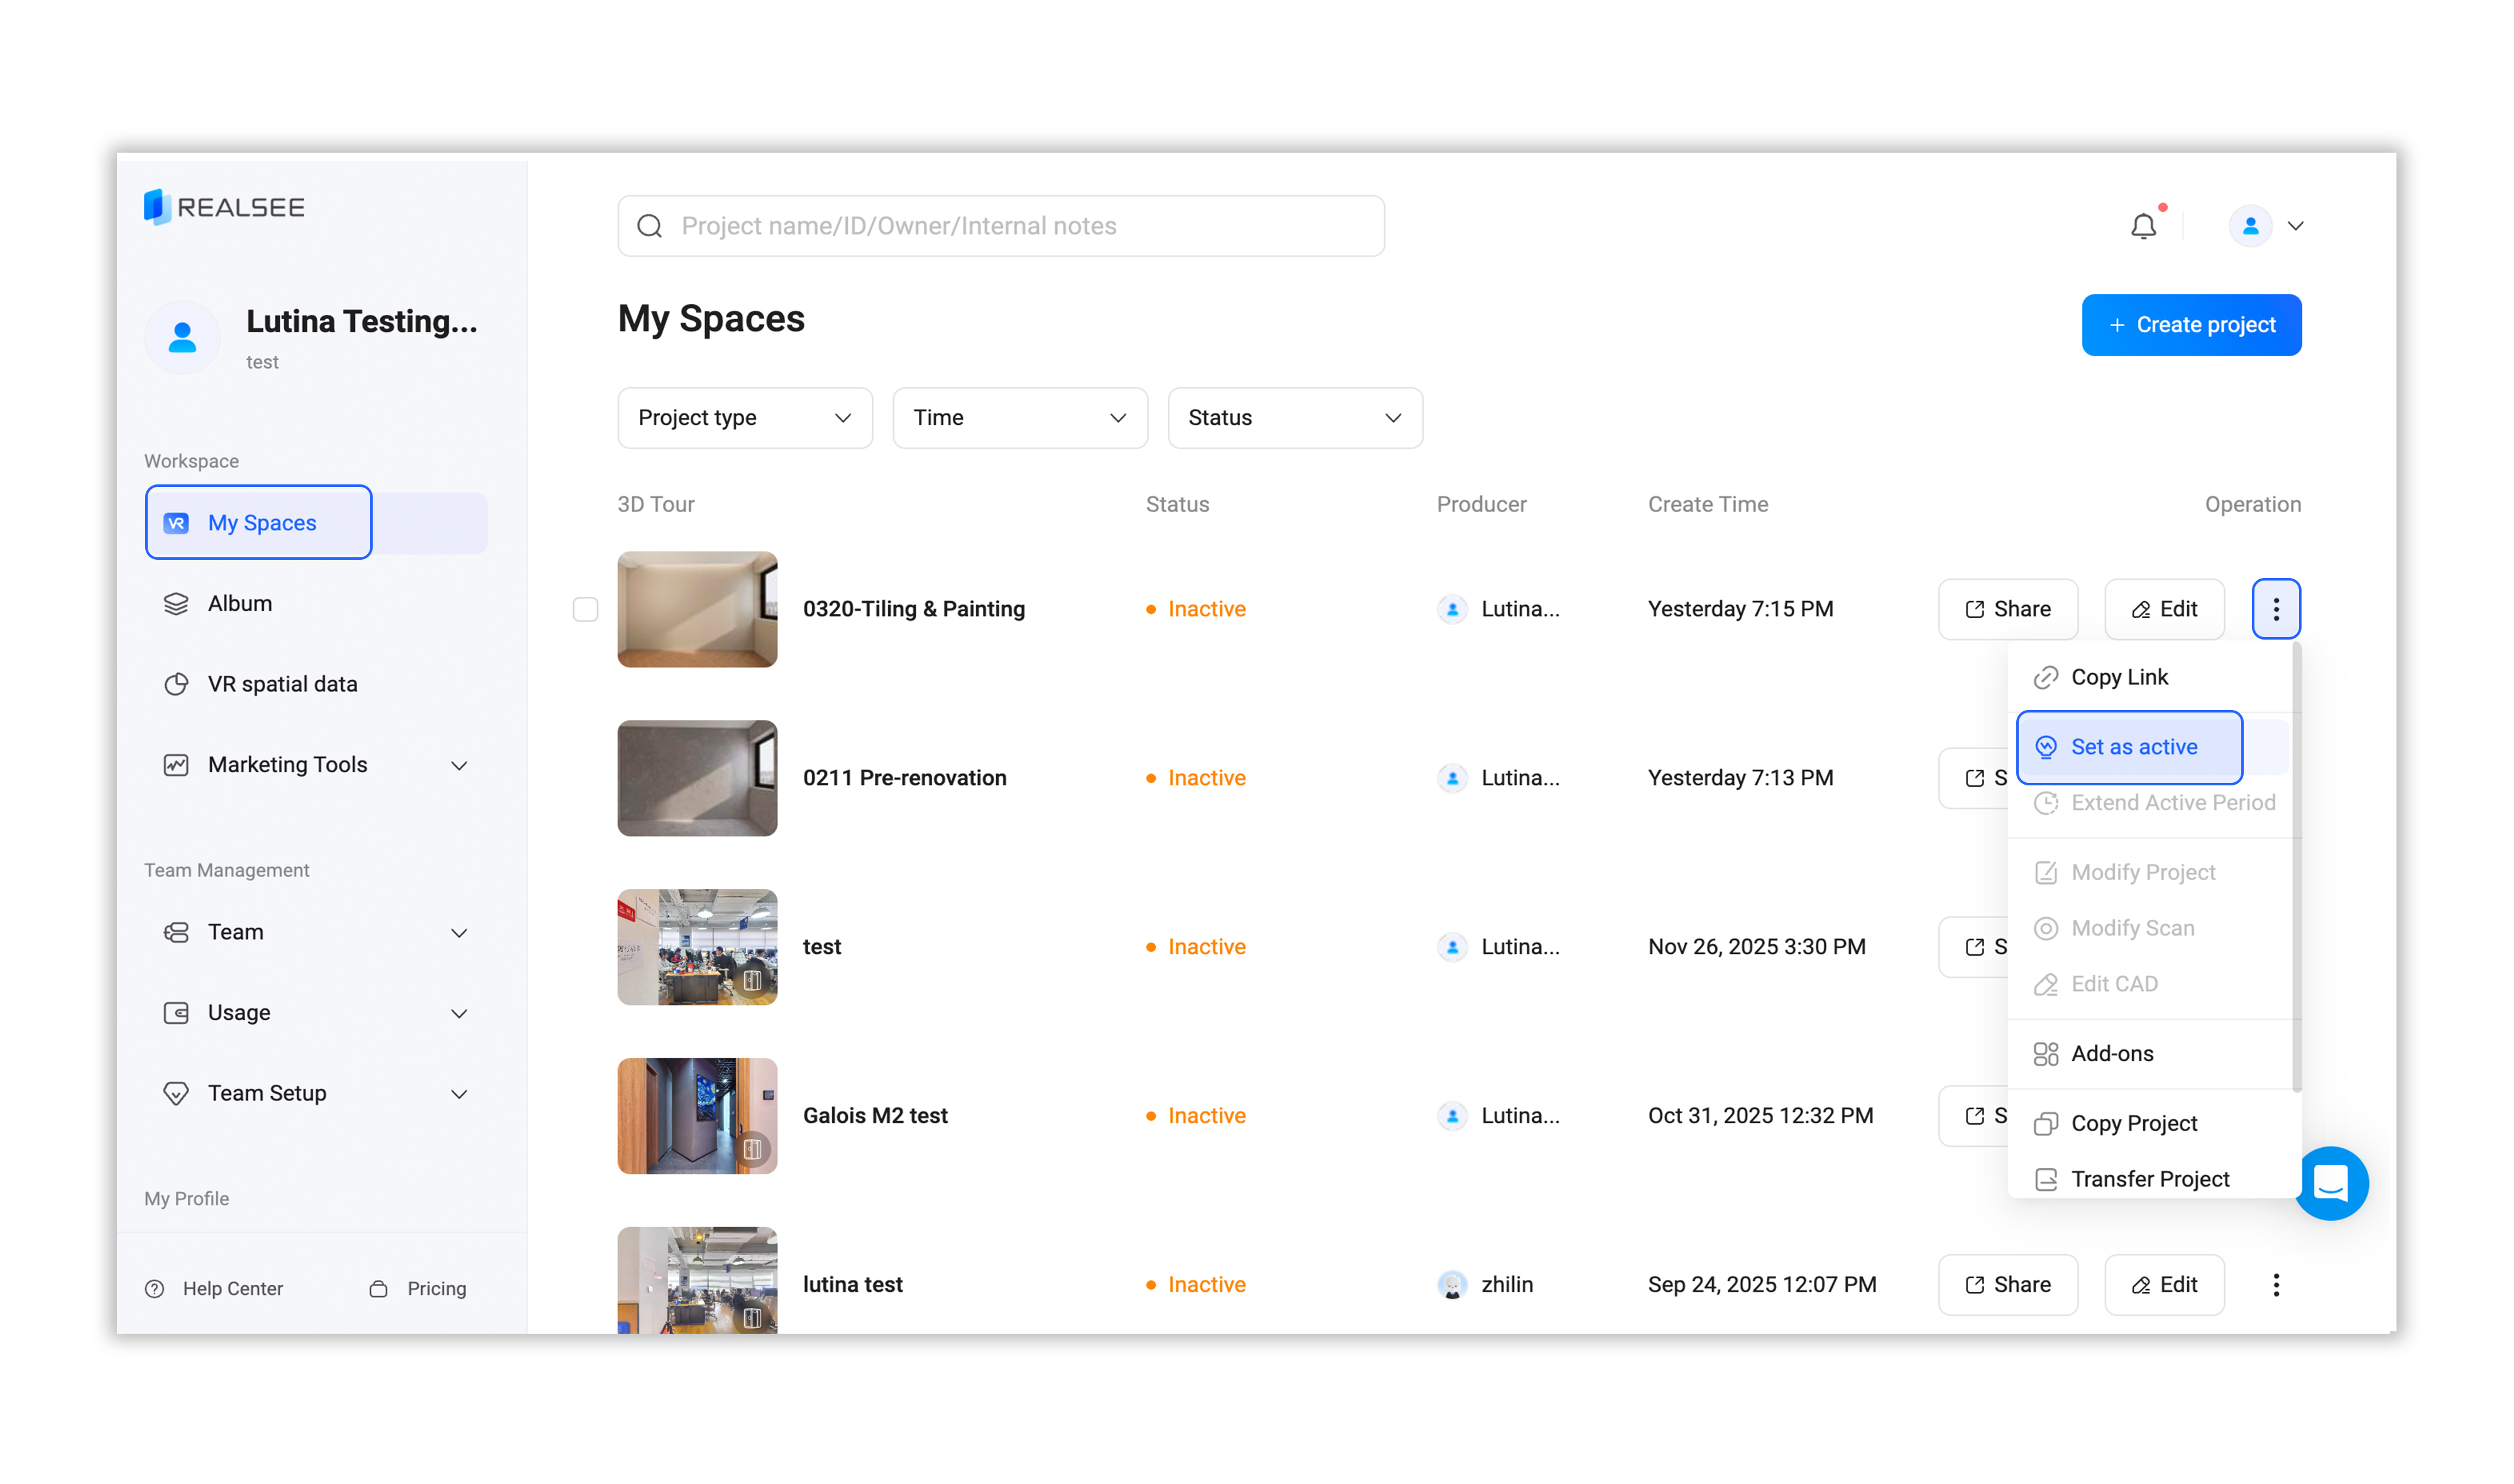The image size is (2514, 1484).
Task: Choose Copy Link in the context menu
Action: point(2119,678)
